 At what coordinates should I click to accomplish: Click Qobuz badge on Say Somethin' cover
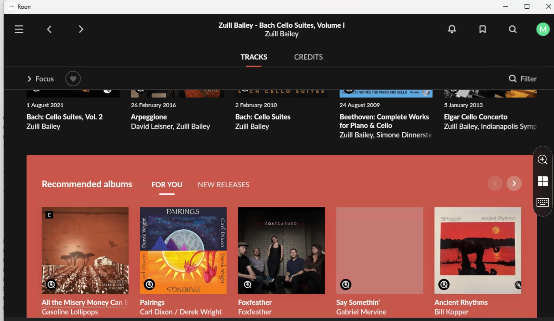click(346, 285)
